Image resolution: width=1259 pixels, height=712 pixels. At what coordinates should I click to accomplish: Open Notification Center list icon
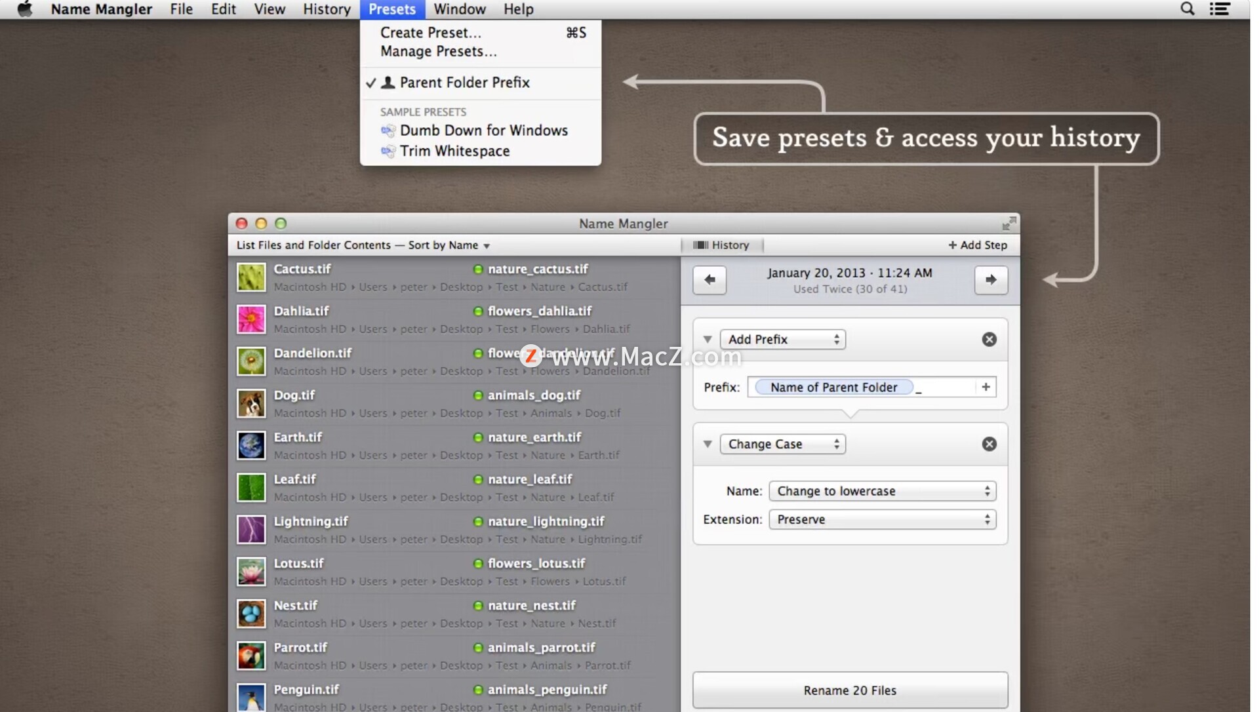click(x=1220, y=9)
